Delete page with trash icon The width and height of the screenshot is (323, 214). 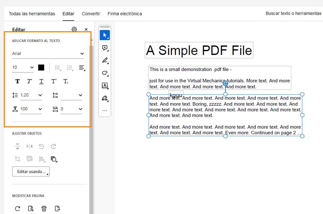(44, 209)
